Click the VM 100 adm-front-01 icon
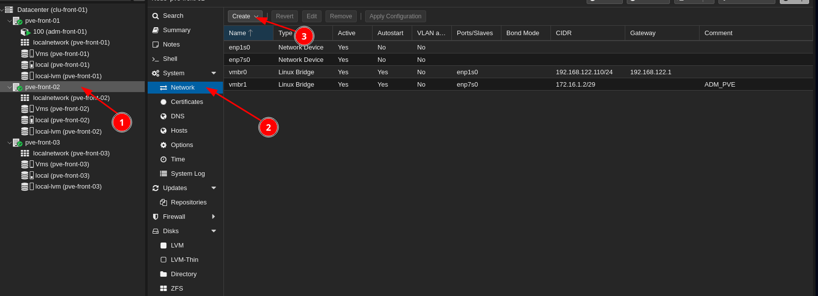 click(x=25, y=32)
